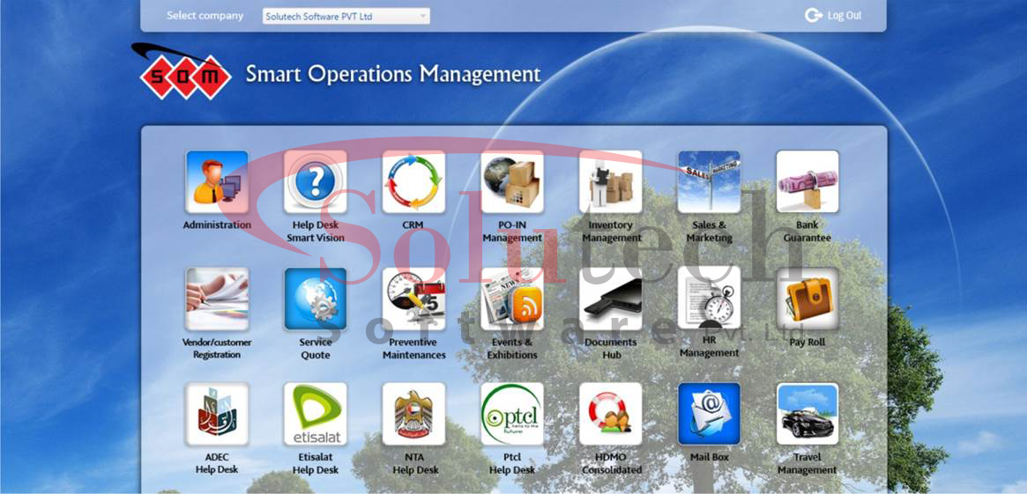This screenshot has height=494, width=1027.
Task: Click the 'Travel Management' label text
Action: point(807,464)
